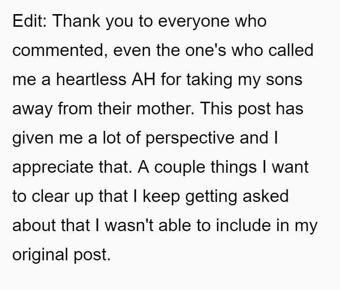The width and height of the screenshot is (340, 290).
Task: Click the word "everyone" in the first line
Action: pyautogui.click(x=194, y=22)
